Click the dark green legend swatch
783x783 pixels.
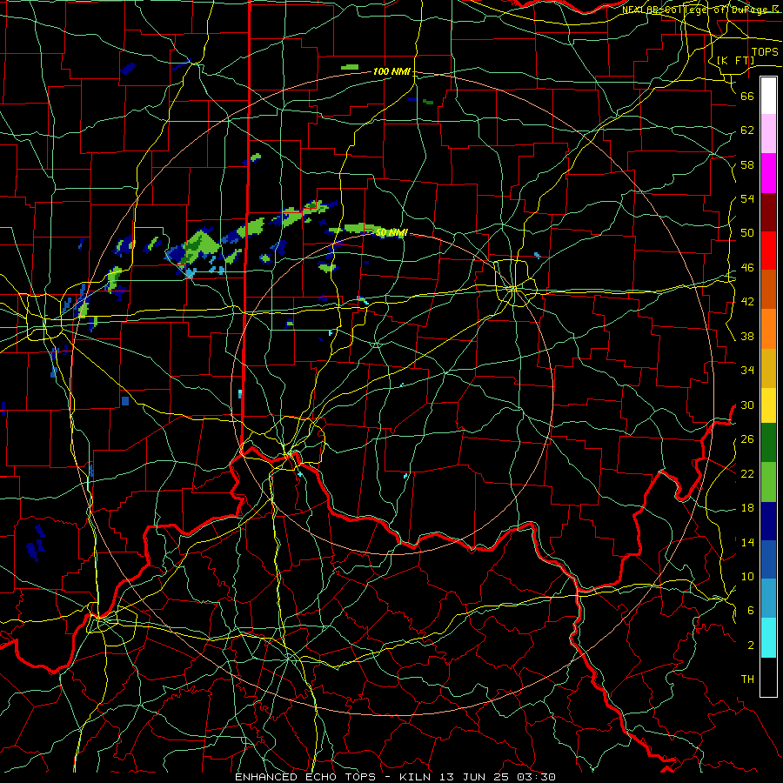click(768, 445)
